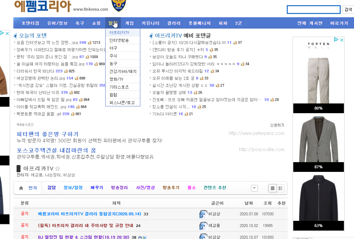Switch to 방송후기 tab
This screenshot has width=354, height=239.
tap(171, 187)
